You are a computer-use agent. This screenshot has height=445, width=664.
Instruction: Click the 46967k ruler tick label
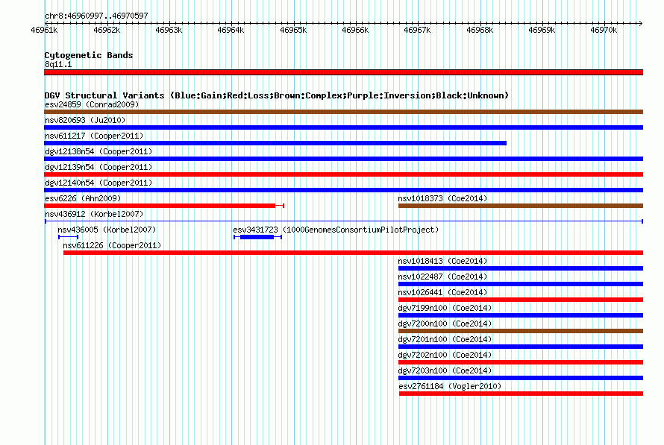pos(417,30)
